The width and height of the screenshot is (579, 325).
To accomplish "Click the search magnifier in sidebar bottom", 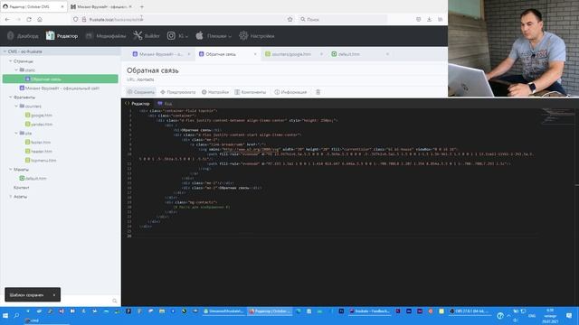I will [x=115, y=301].
